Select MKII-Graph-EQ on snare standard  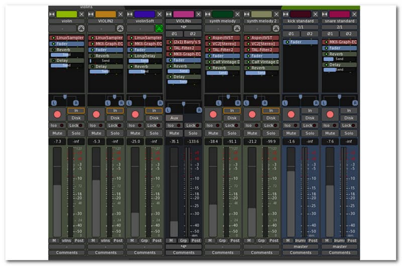pyautogui.click(x=340, y=42)
